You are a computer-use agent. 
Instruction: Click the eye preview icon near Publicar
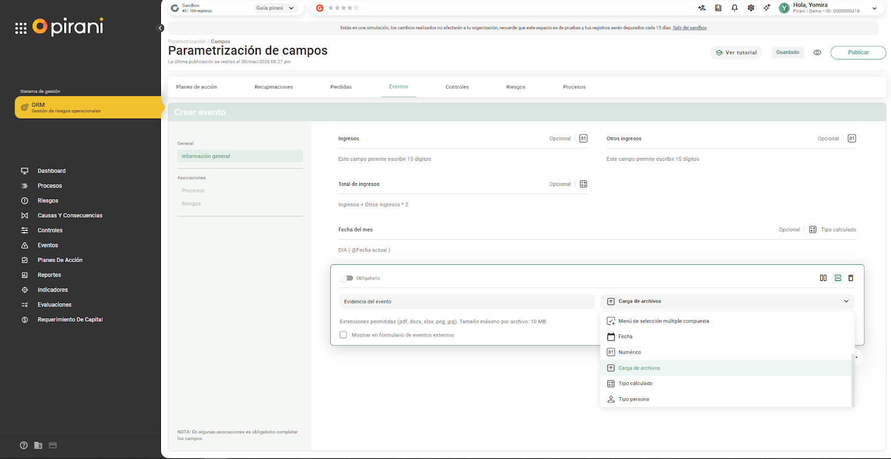(x=817, y=52)
